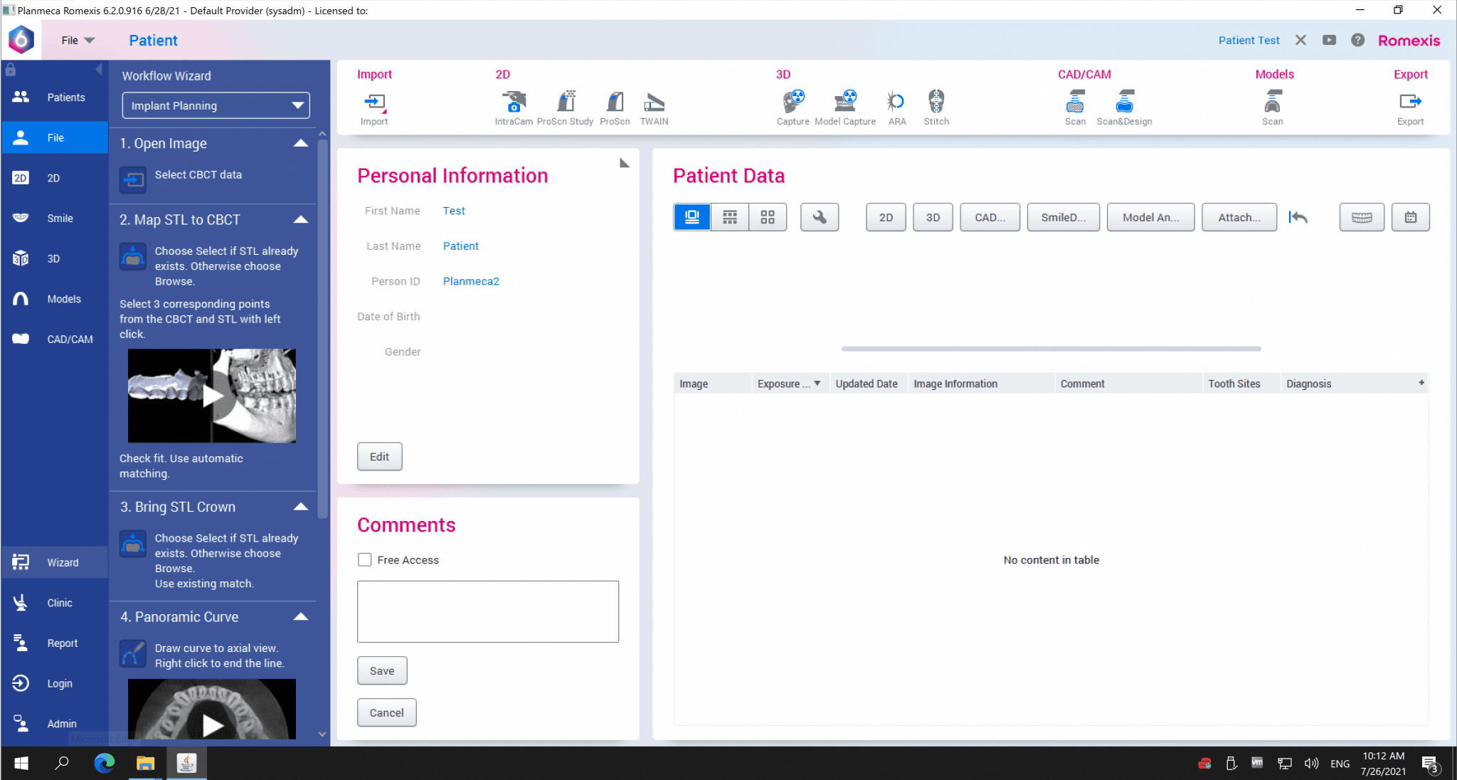The width and height of the screenshot is (1457, 780).
Task: Start a 3D Capture exposure
Action: coord(793,102)
